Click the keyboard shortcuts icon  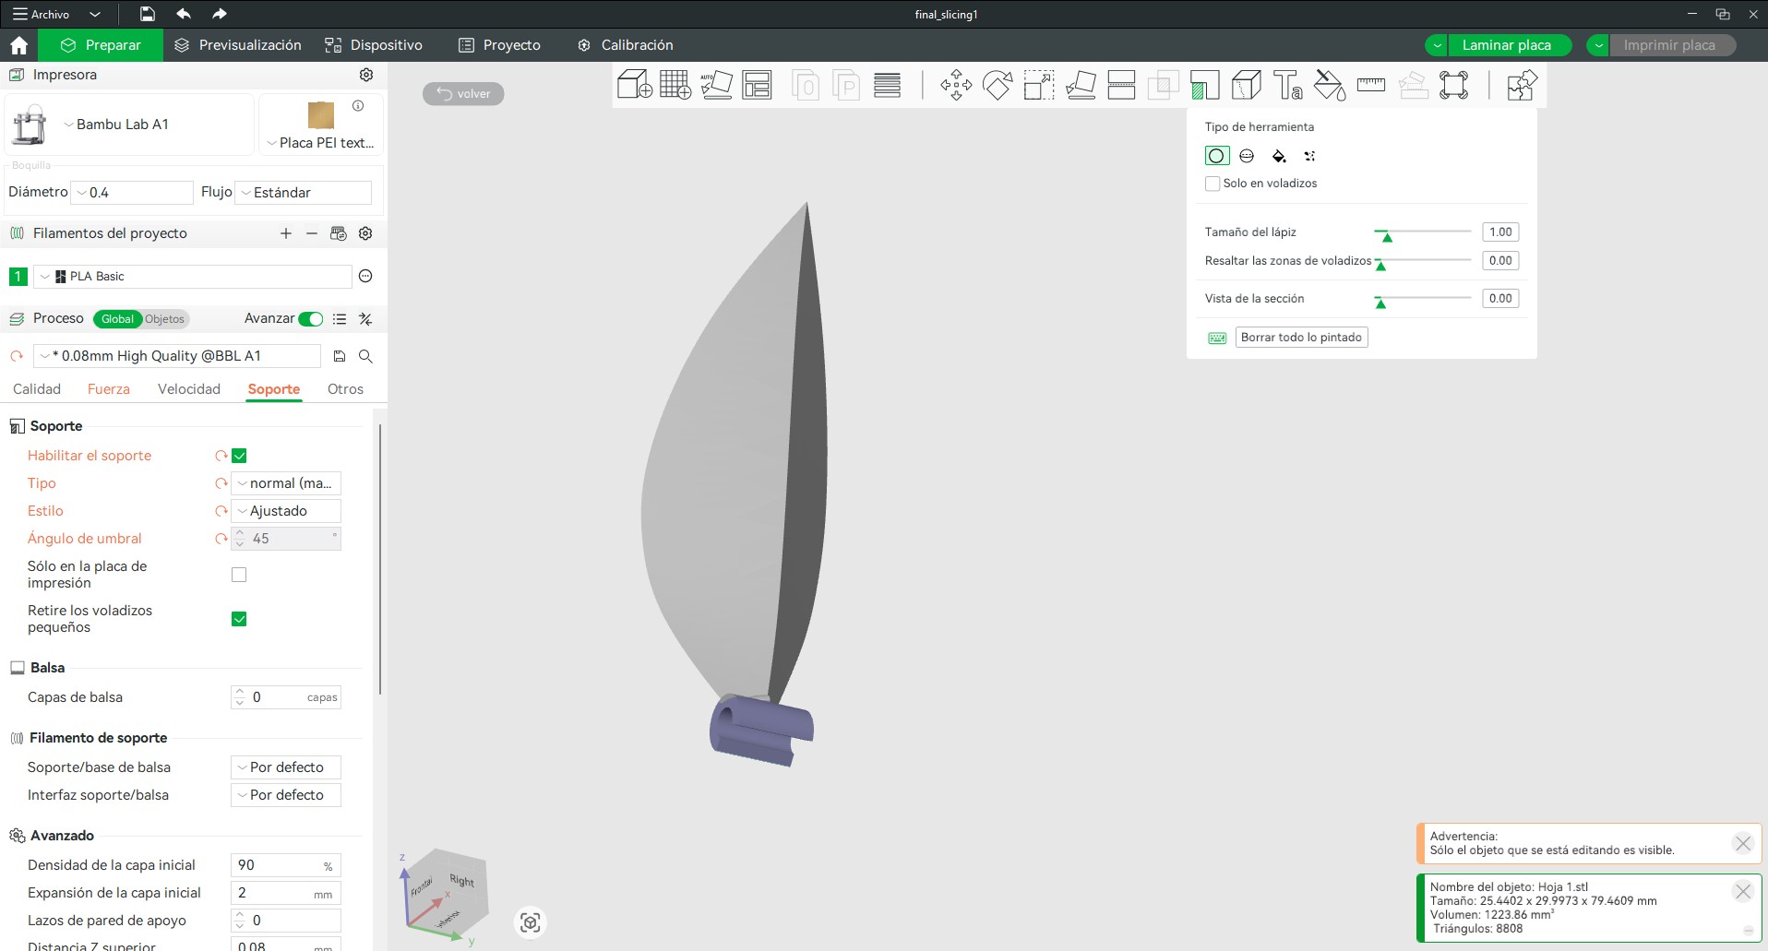point(1217,338)
